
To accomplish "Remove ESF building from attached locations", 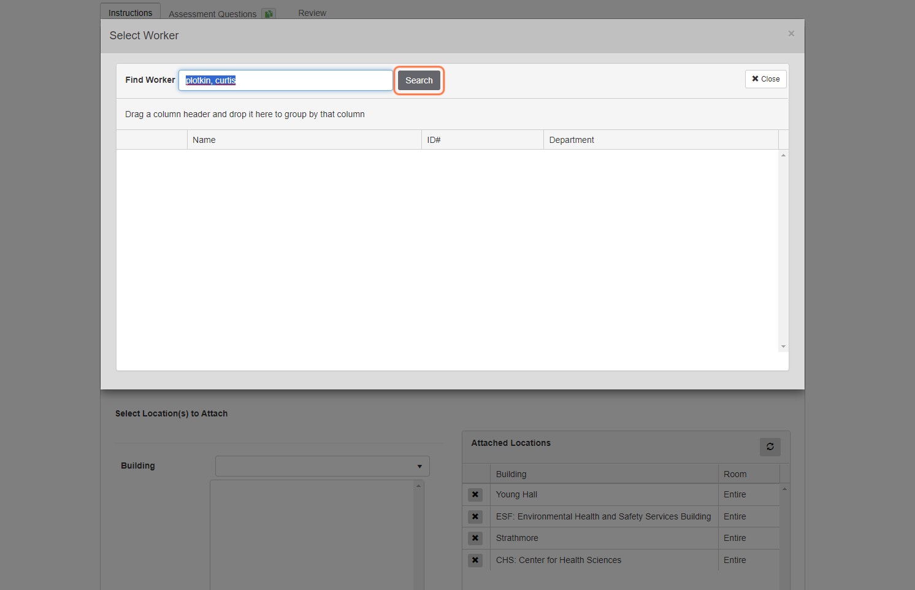I will click(475, 516).
